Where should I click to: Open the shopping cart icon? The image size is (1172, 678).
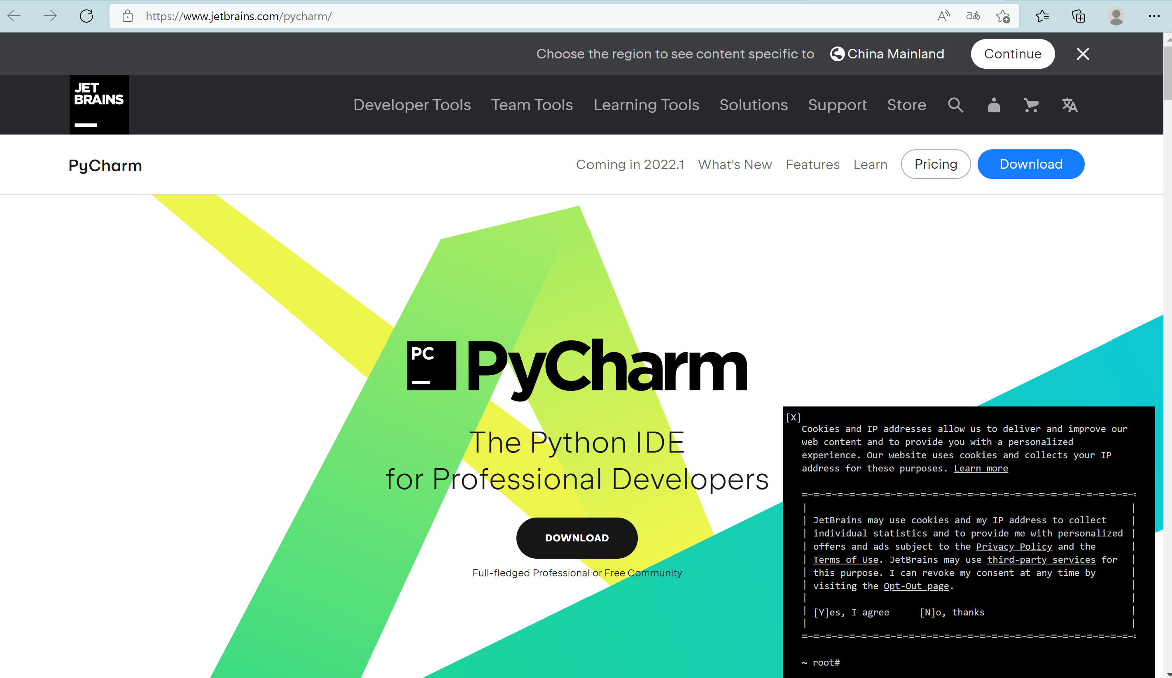(x=1031, y=105)
